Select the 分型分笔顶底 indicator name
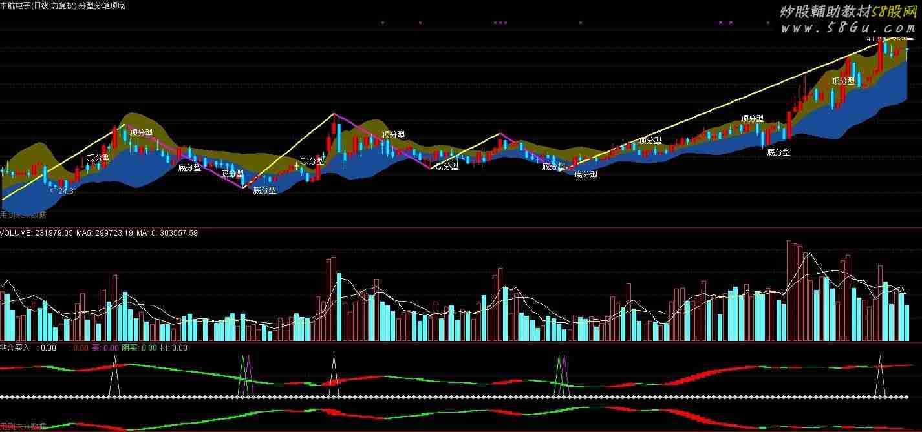The height and width of the screenshot is (432, 922). point(102,6)
